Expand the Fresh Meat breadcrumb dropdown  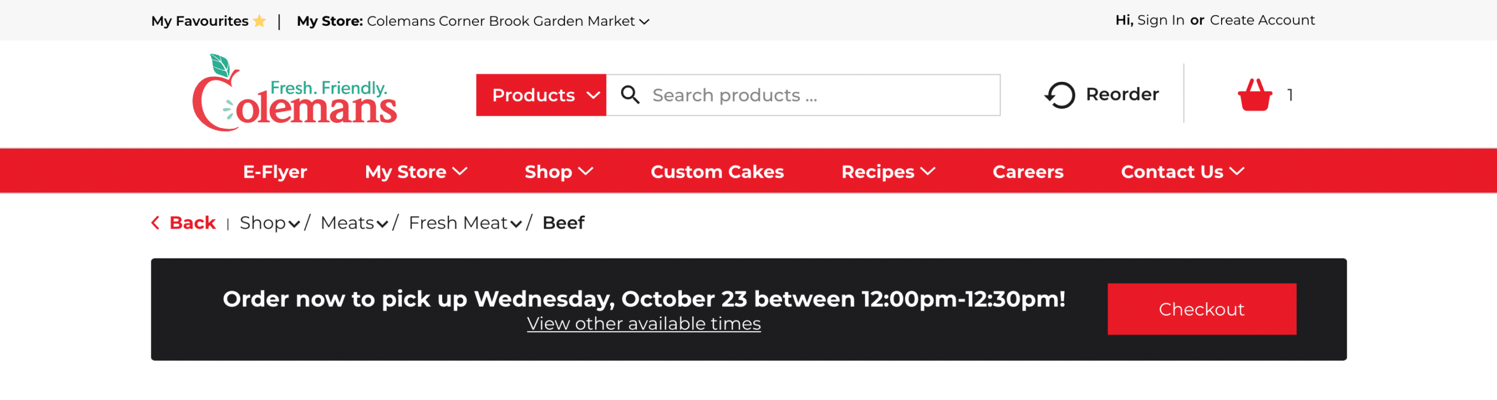tap(516, 223)
